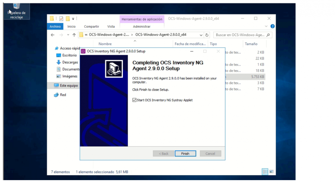The height and width of the screenshot is (184, 335).
Task: Refresh the Explorer folder view
Action: (x=207, y=35)
